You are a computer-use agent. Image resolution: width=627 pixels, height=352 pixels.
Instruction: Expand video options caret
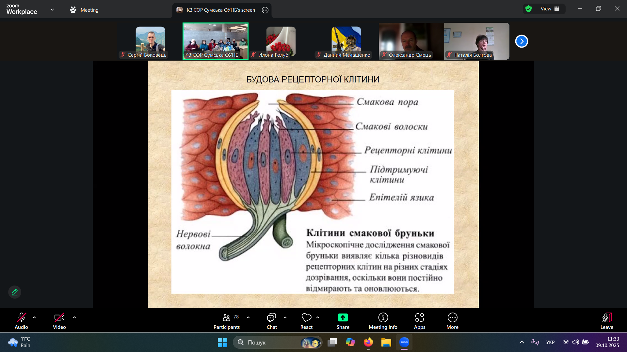point(74,317)
